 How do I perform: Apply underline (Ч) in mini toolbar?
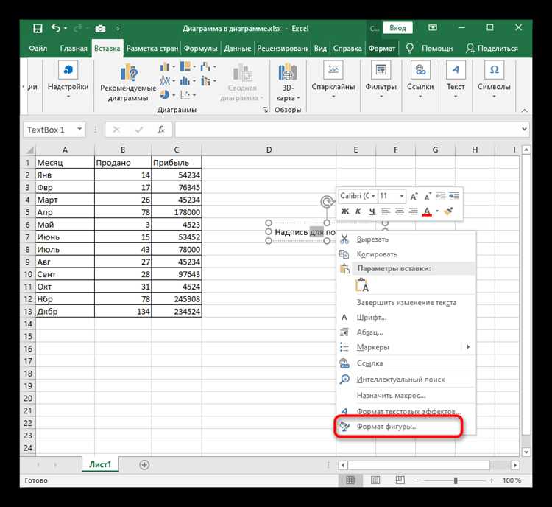(372, 211)
